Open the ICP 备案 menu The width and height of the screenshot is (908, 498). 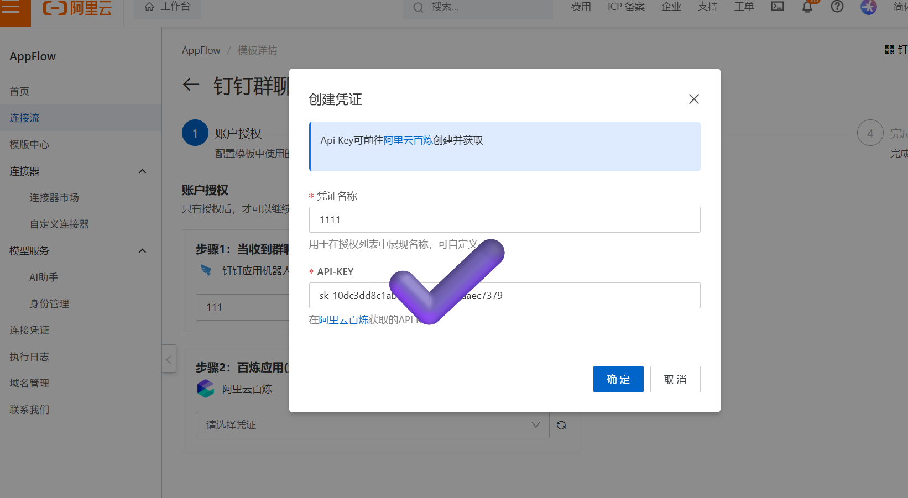coord(626,7)
